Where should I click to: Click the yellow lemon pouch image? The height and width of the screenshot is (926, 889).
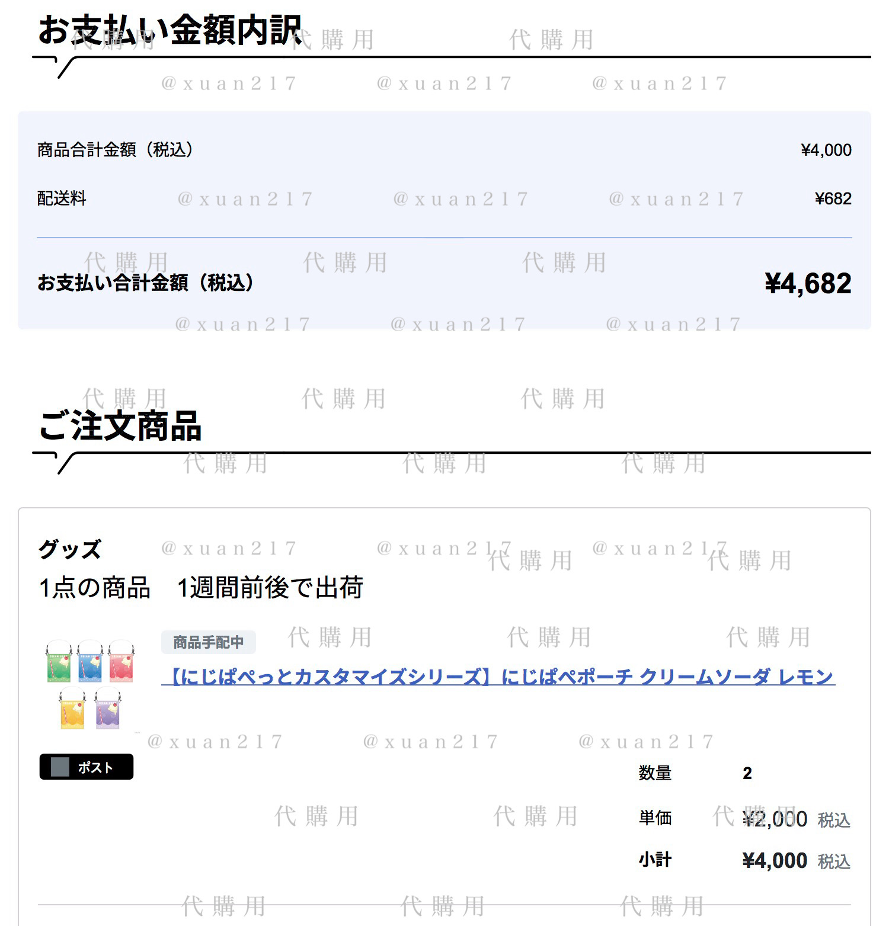tap(73, 708)
